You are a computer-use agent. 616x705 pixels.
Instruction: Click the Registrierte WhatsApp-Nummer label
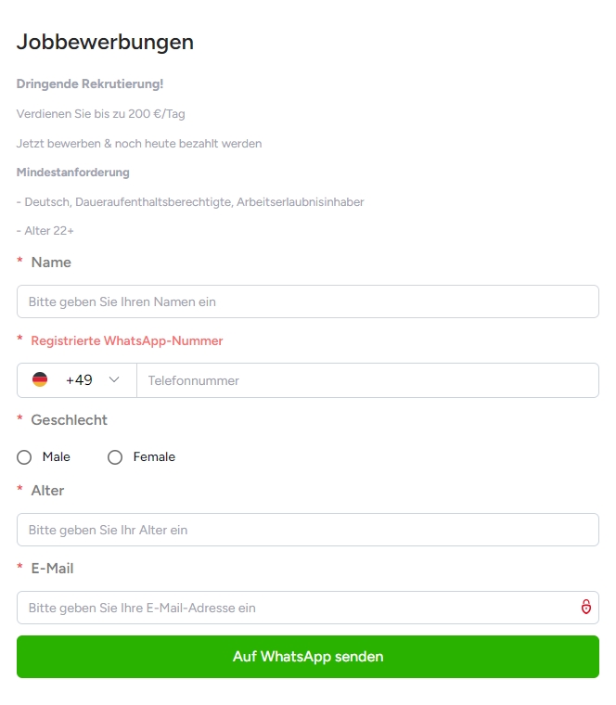point(127,340)
